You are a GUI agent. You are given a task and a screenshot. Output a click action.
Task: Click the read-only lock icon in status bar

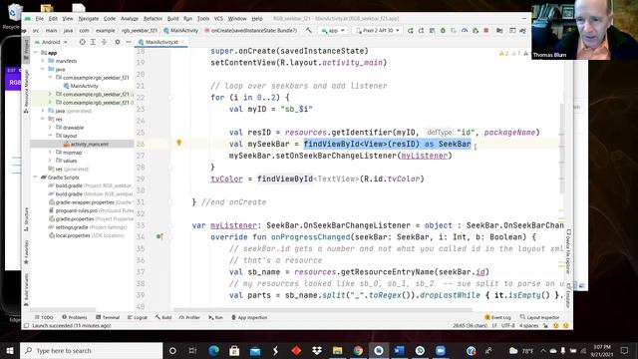[x=546, y=326]
